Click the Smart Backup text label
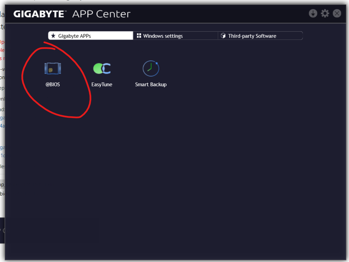The width and height of the screenshot is (349, 262). pos(151,84)
